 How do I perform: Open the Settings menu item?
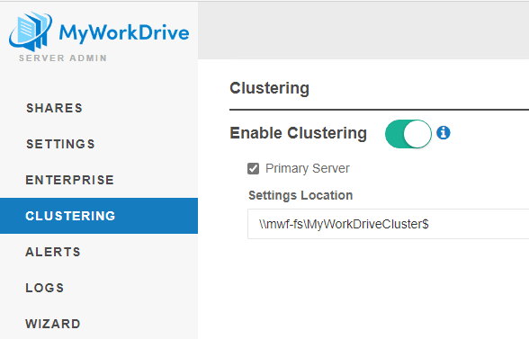99,144
